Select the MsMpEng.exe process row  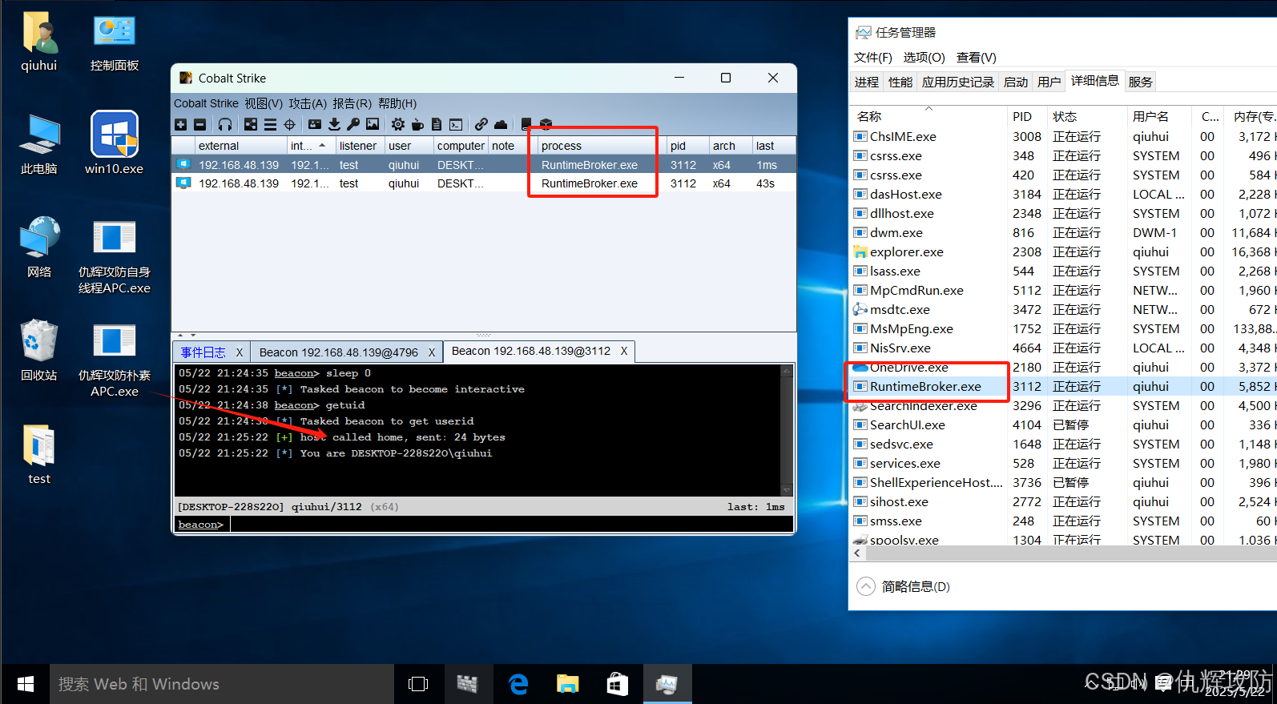1063,328
